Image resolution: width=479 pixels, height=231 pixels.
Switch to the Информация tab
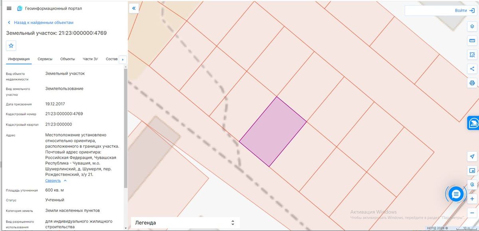pos(19,59)
